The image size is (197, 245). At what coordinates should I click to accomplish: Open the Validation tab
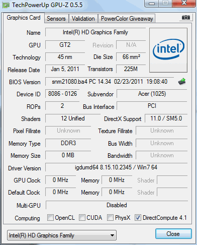click(83, 19)
